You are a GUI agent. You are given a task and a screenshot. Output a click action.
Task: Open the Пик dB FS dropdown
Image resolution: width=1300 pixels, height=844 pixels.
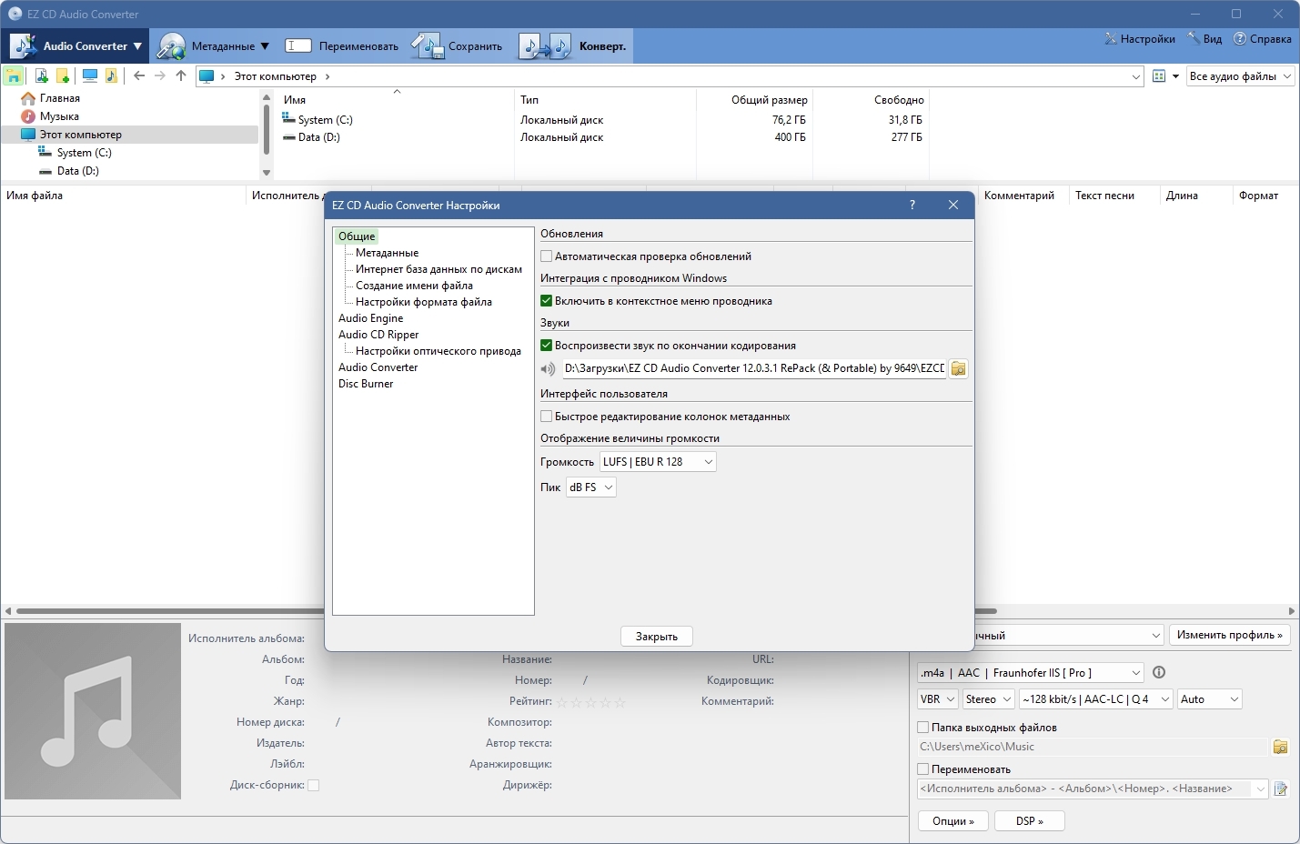591,487
